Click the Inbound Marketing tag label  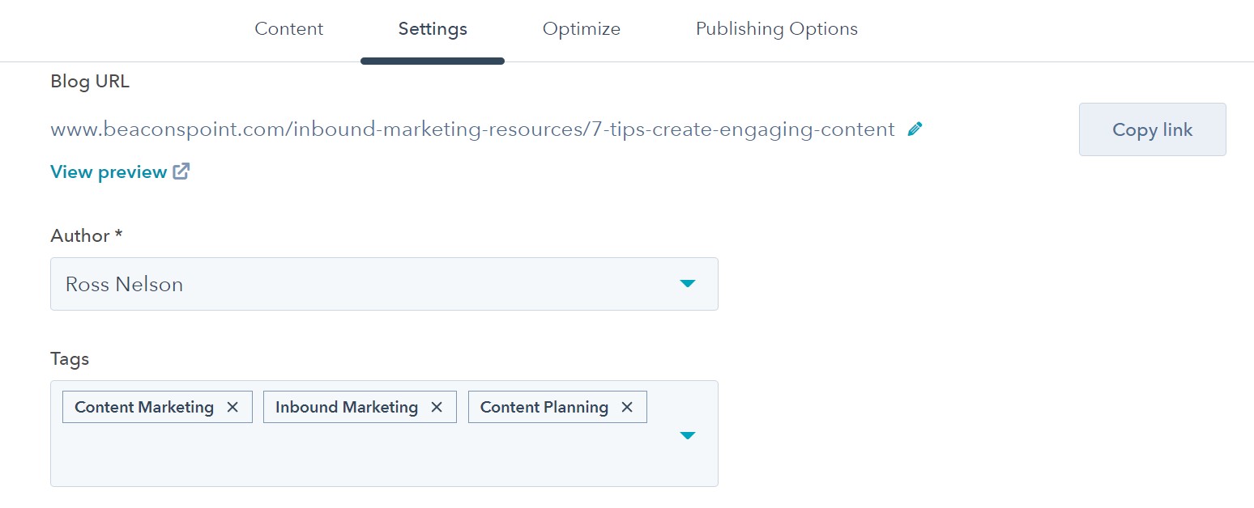coord(347,407)
